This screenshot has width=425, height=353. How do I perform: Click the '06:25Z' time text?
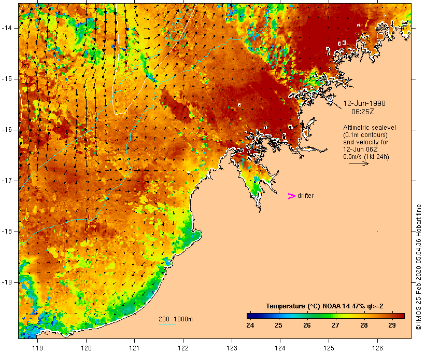(x=363, y=112)
